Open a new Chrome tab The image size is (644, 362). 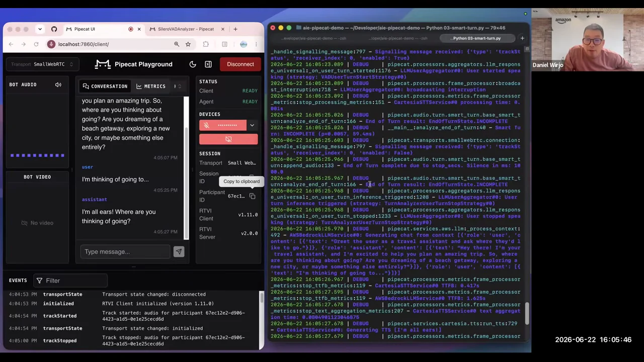pos(235,29)
